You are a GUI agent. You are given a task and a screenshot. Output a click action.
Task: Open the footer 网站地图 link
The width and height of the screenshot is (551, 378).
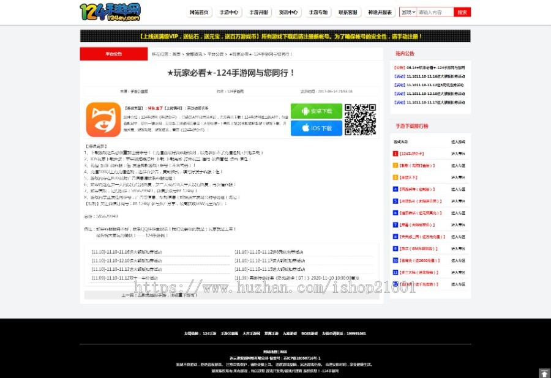point(271,352)
